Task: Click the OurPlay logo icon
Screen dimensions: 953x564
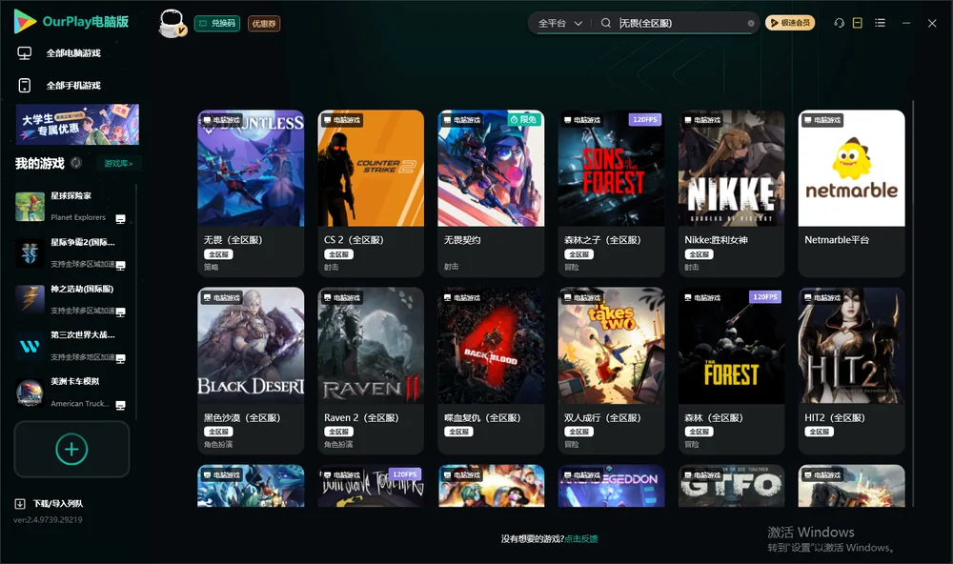Action: (25, 21)
